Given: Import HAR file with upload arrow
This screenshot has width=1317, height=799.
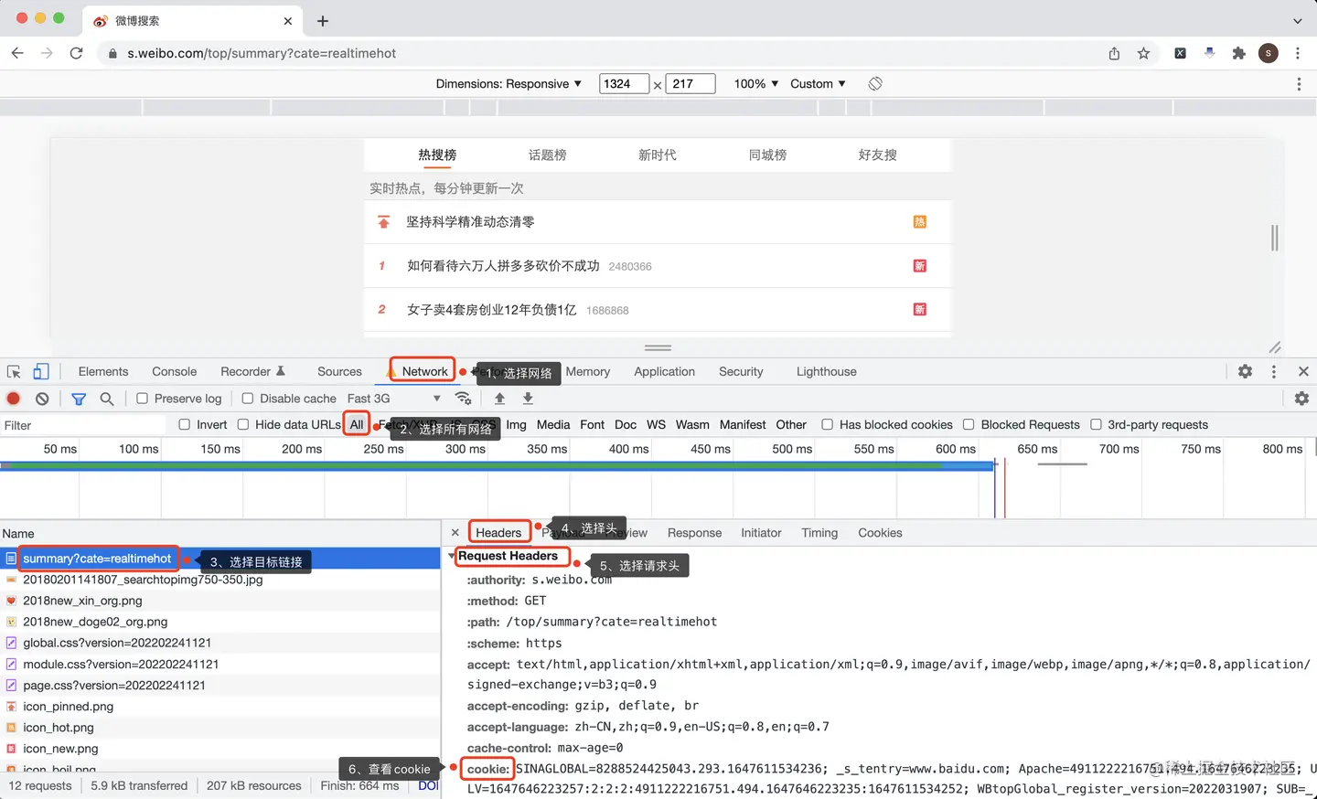Looking at the screenshot, I should [499, 399].
